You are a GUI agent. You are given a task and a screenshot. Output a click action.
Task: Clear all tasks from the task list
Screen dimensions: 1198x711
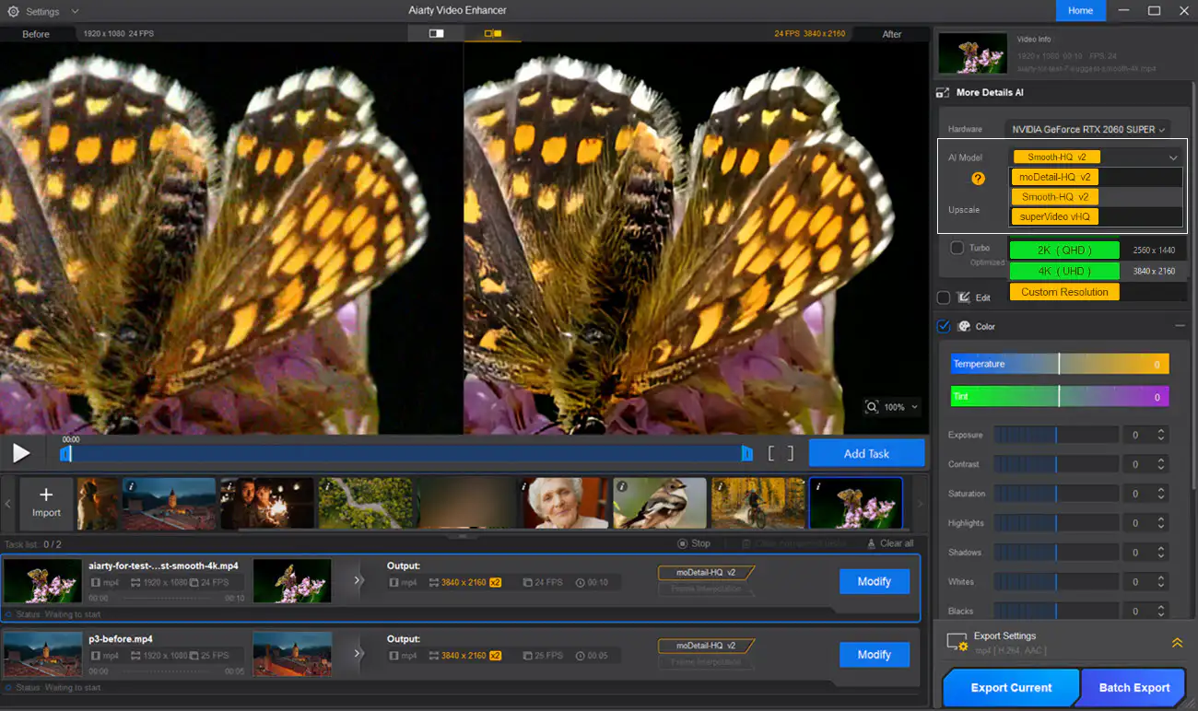click(889, 542)
